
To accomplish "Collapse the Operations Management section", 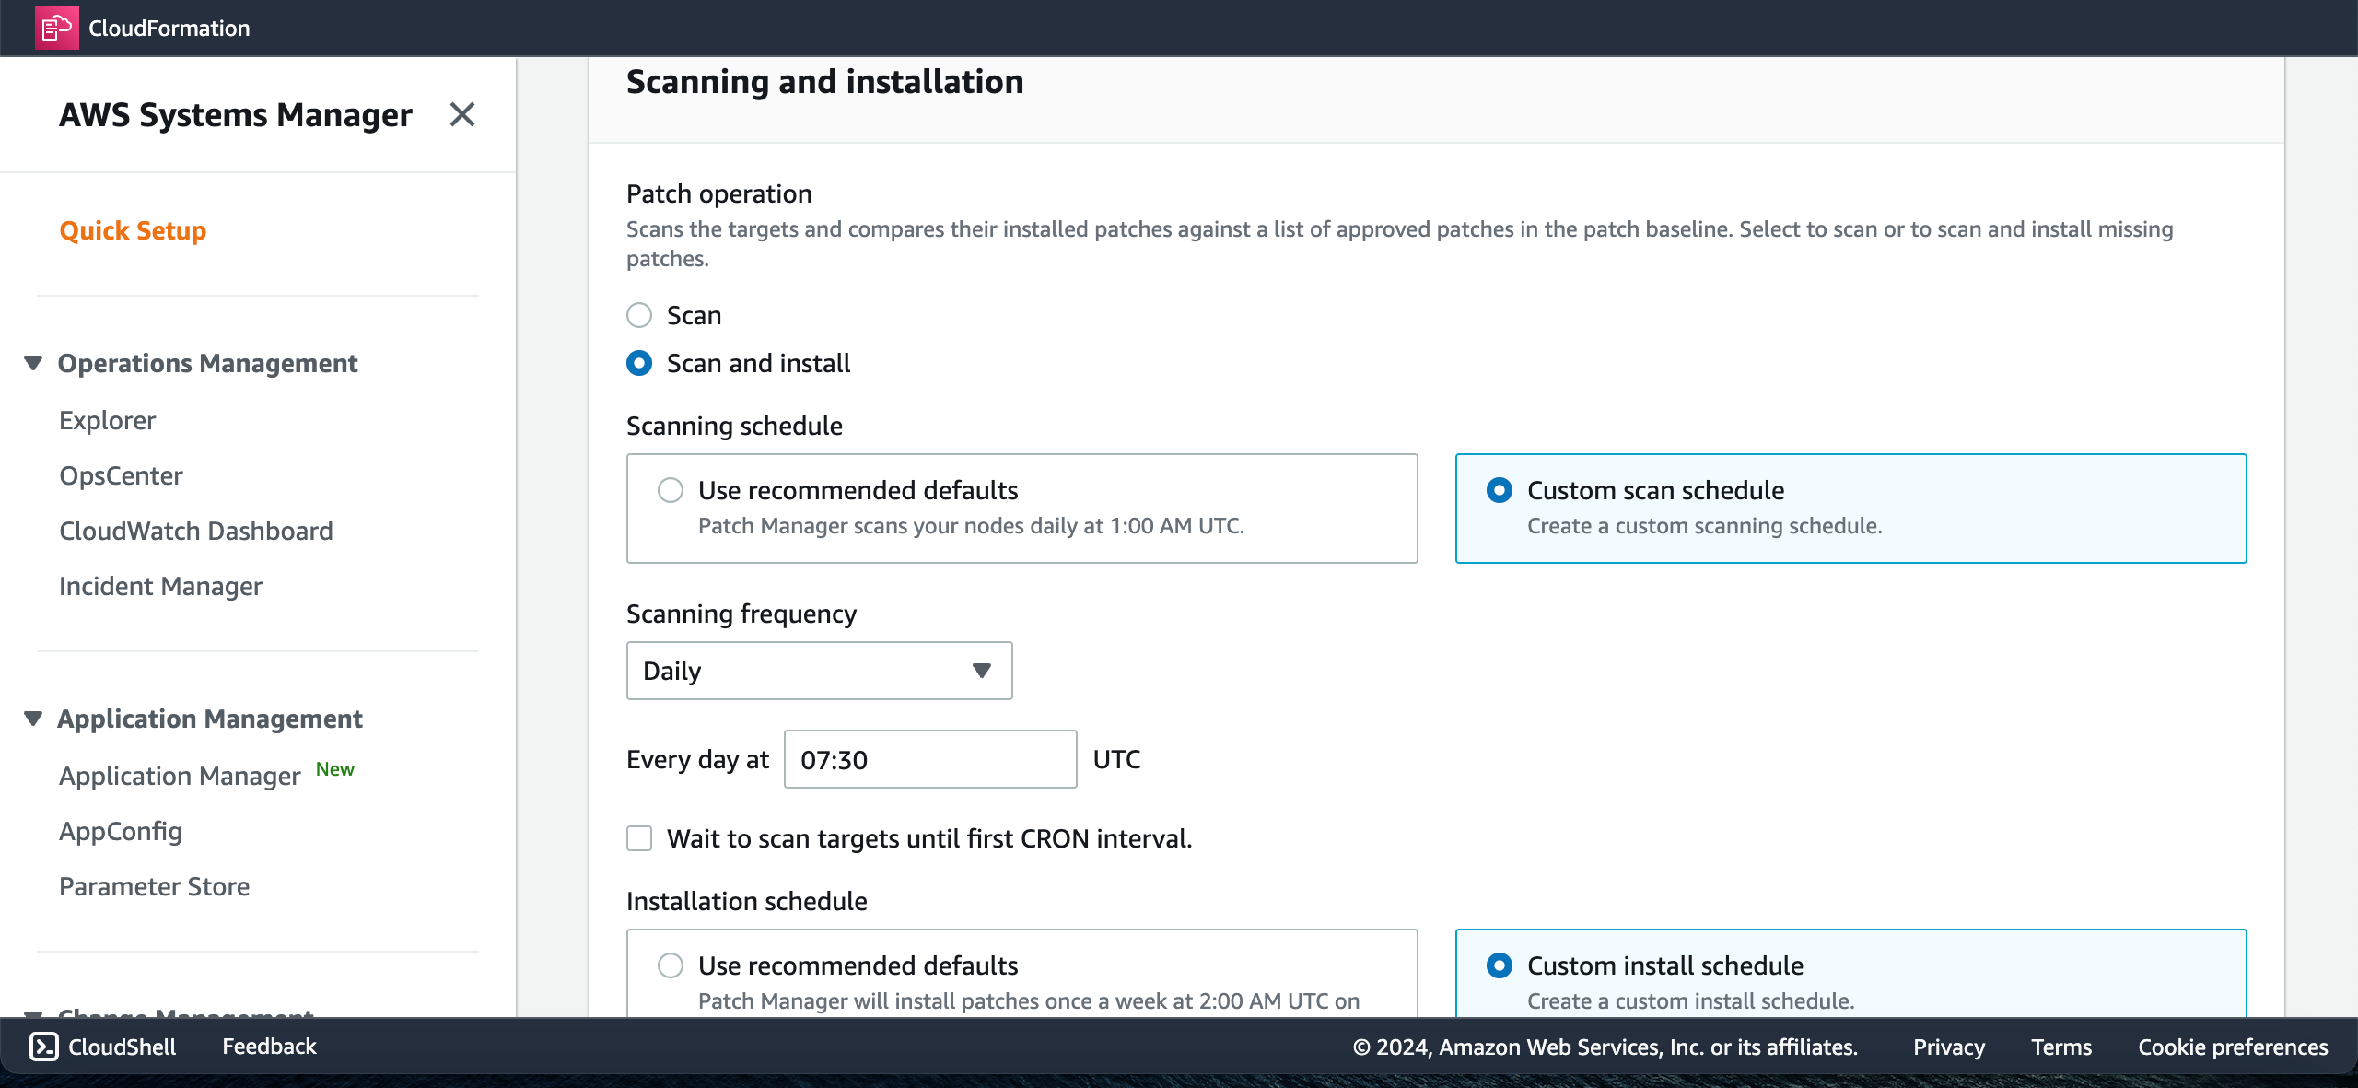I will click(x=33, y=363).
